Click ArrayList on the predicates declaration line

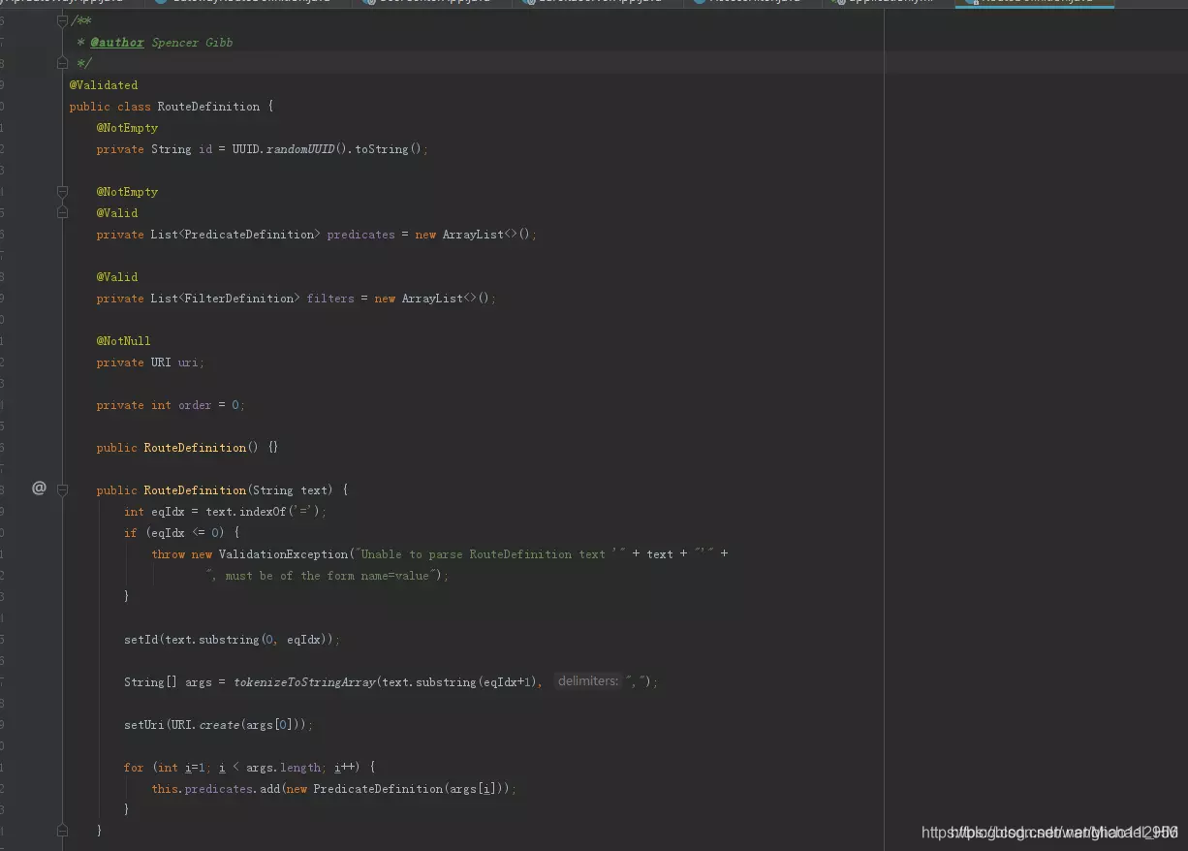click(x=473, y=235)
